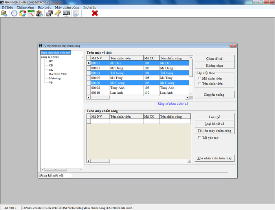Close the 'Tu may tinh len may cham cong' dialog

(x=233, y=46)
